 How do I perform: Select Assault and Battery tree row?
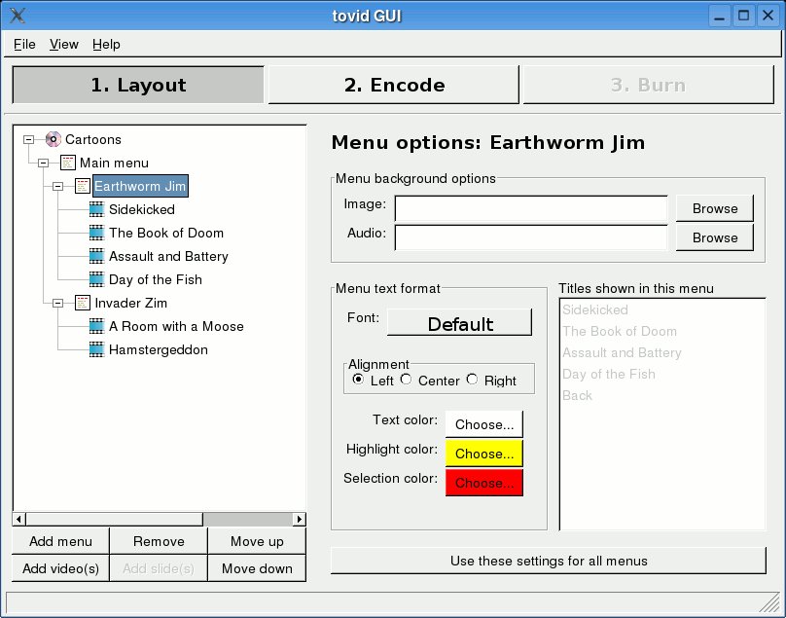click(168, 256)
